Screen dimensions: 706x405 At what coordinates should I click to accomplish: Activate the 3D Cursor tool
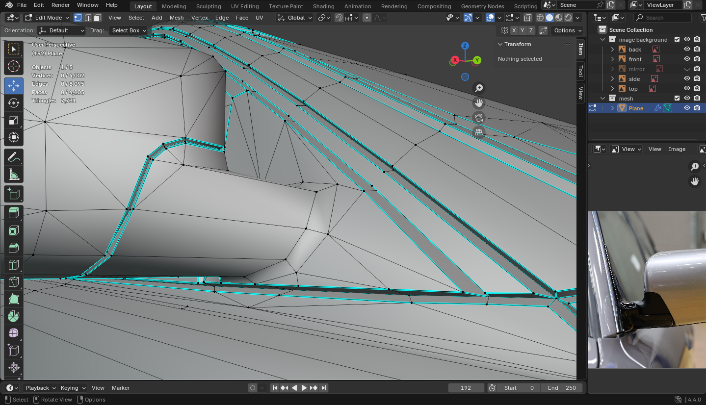[14, 66]
